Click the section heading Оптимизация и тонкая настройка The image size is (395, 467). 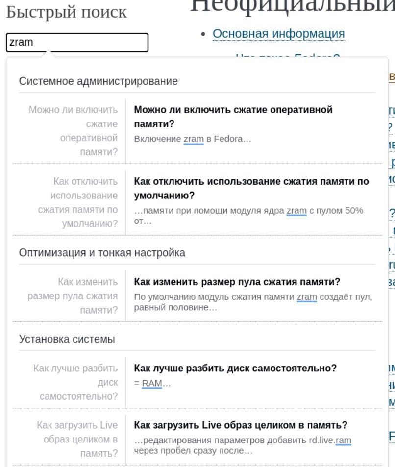coord(102,252)
